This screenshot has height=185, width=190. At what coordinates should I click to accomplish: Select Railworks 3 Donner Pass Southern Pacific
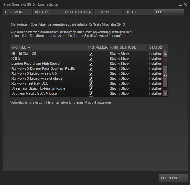(x=87, y=68)
